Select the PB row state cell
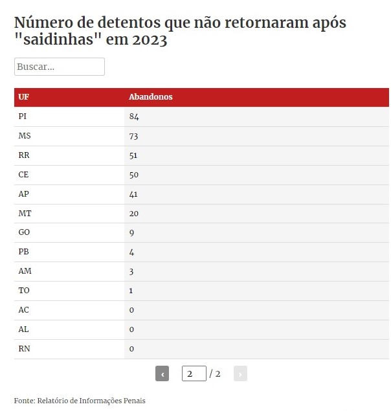The image size is (391, 411). (24, 252)
